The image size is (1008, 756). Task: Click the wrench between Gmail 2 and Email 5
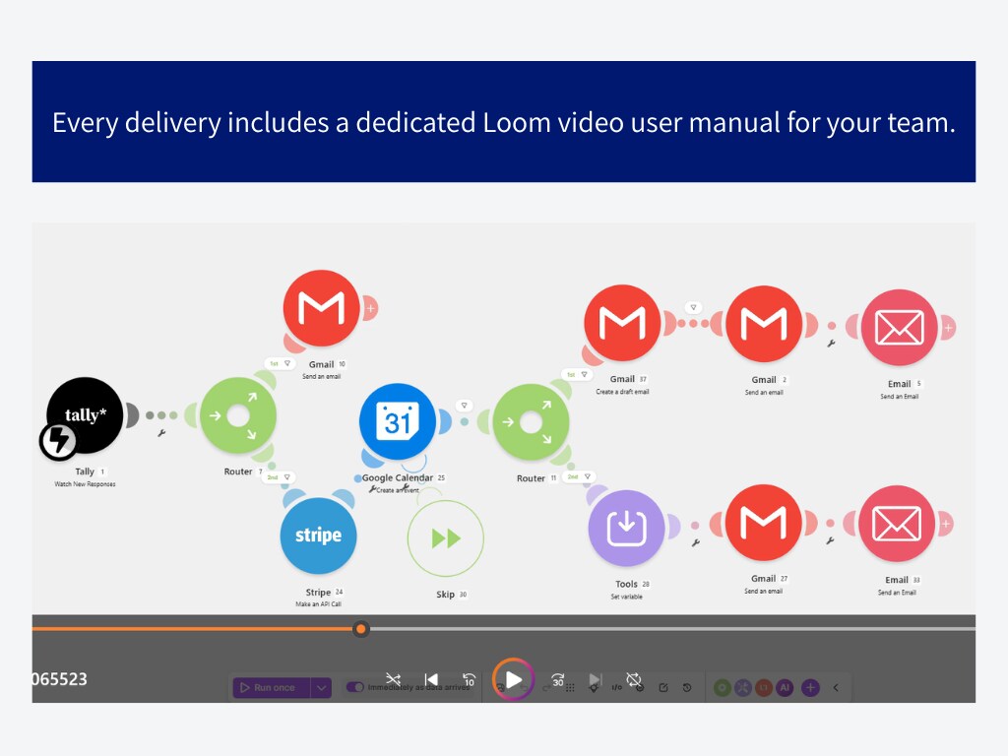831,344
